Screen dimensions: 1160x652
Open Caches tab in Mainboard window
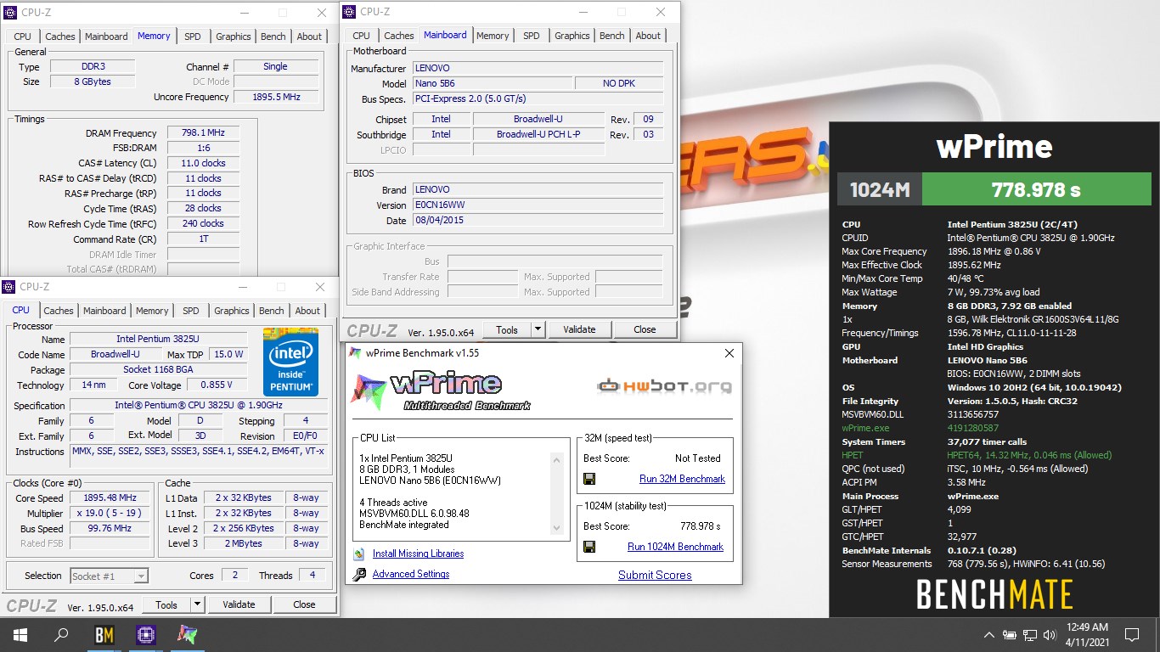click(399, 36)
